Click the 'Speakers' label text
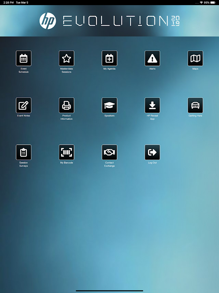The height and width of the screenshot is (293, 219). click(x=109, y=116)
